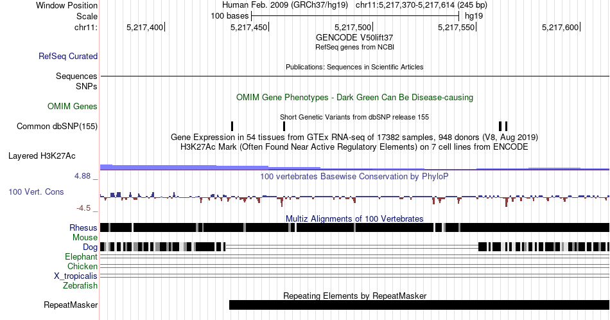Open the 100 Vert. Cons track label
The image size is (610, 320).
[x=36, y=191]
